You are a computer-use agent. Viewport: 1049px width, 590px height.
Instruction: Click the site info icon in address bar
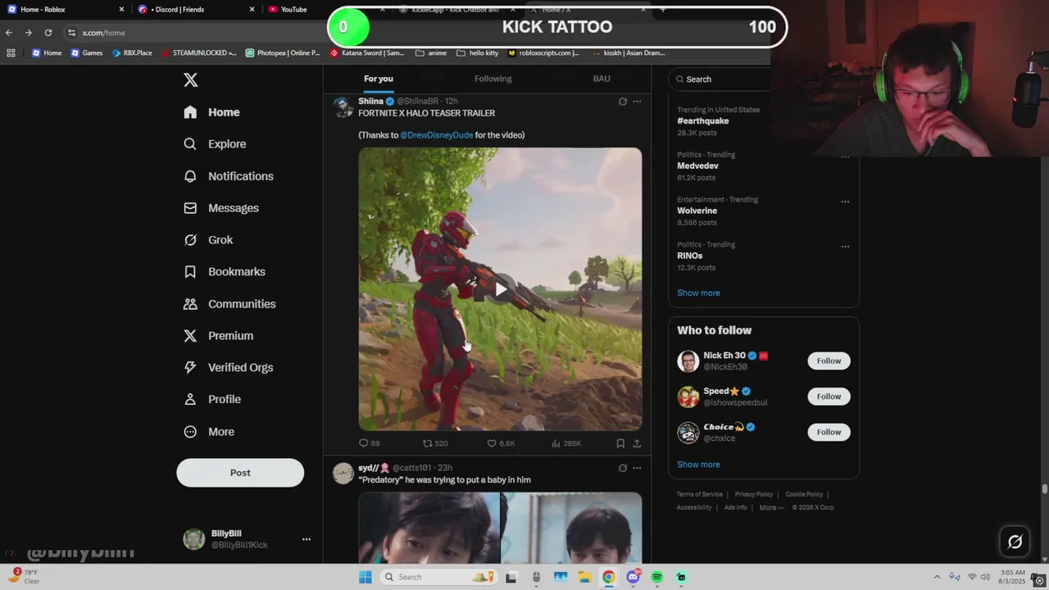72,33
